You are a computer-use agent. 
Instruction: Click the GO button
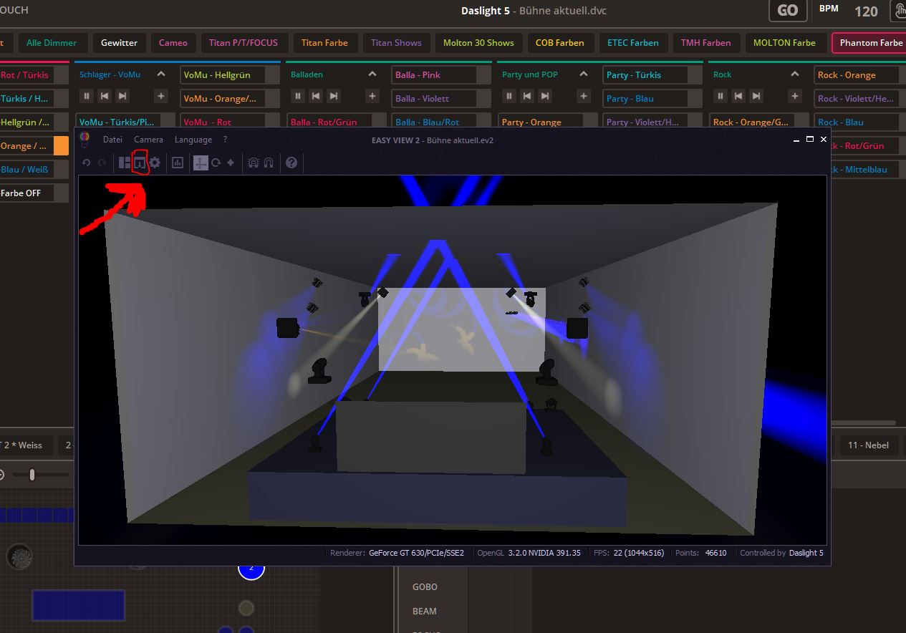point(787,11)
